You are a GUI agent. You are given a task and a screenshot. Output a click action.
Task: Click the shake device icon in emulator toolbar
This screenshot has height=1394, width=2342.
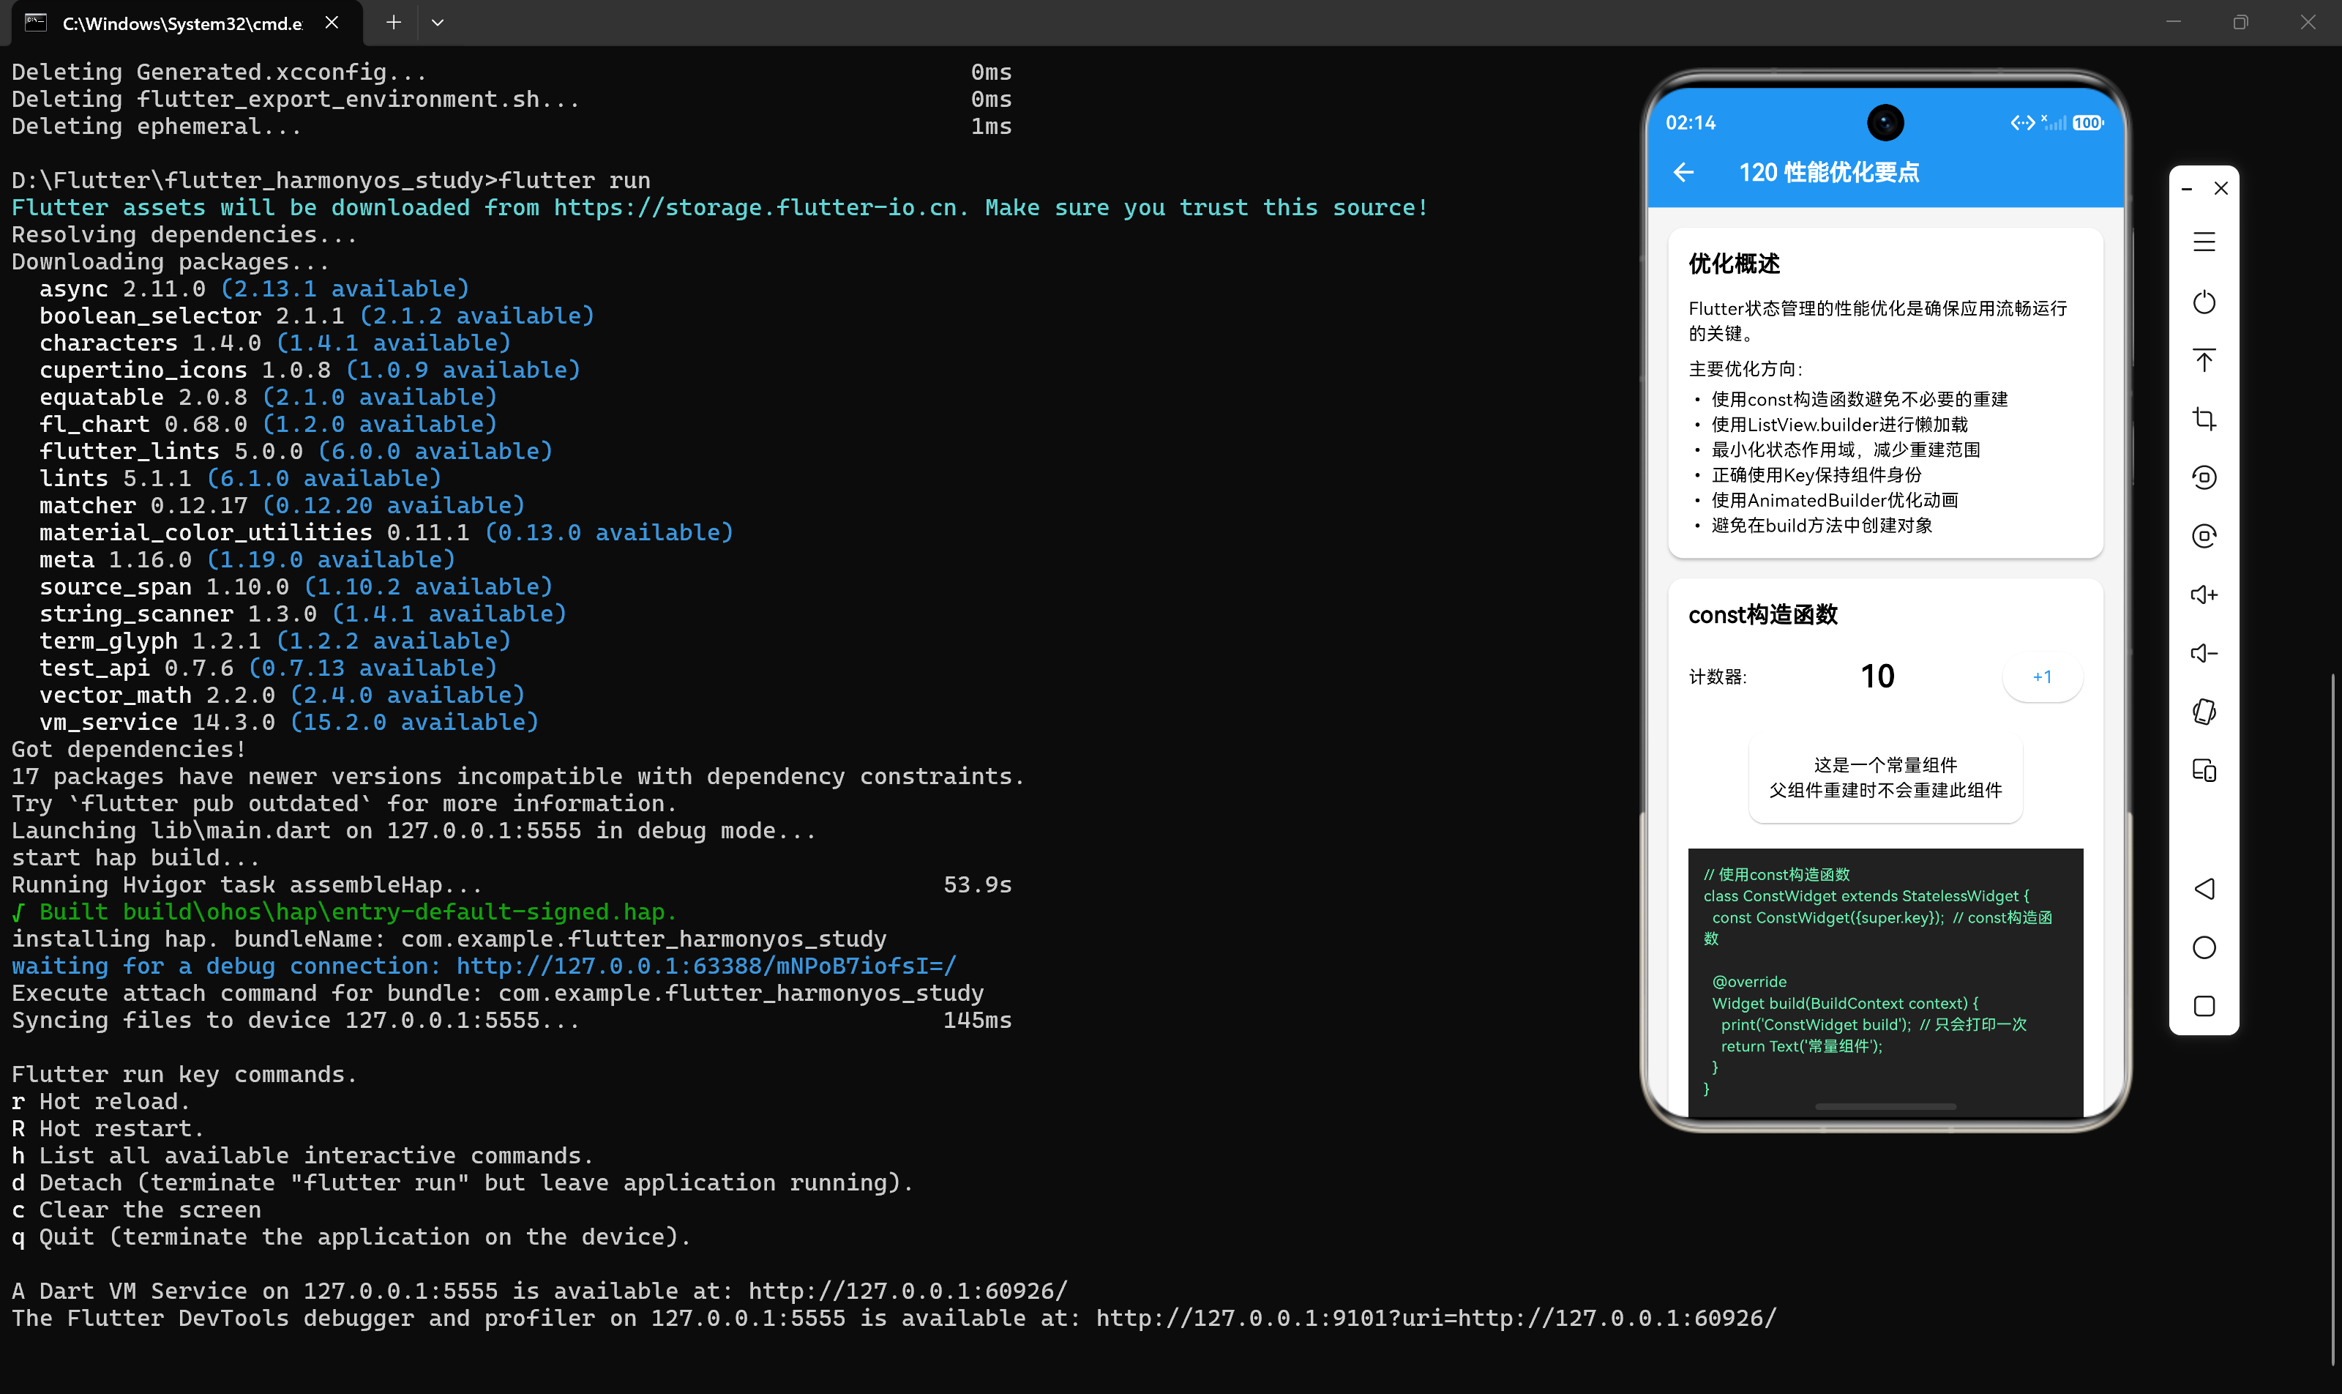(x=2204, y=712)
